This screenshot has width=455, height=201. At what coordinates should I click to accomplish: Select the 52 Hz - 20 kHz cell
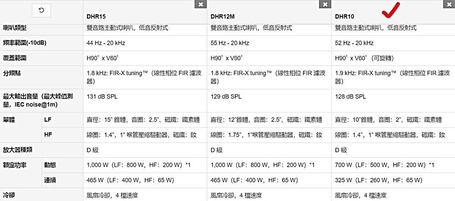(x=354, y=43)
